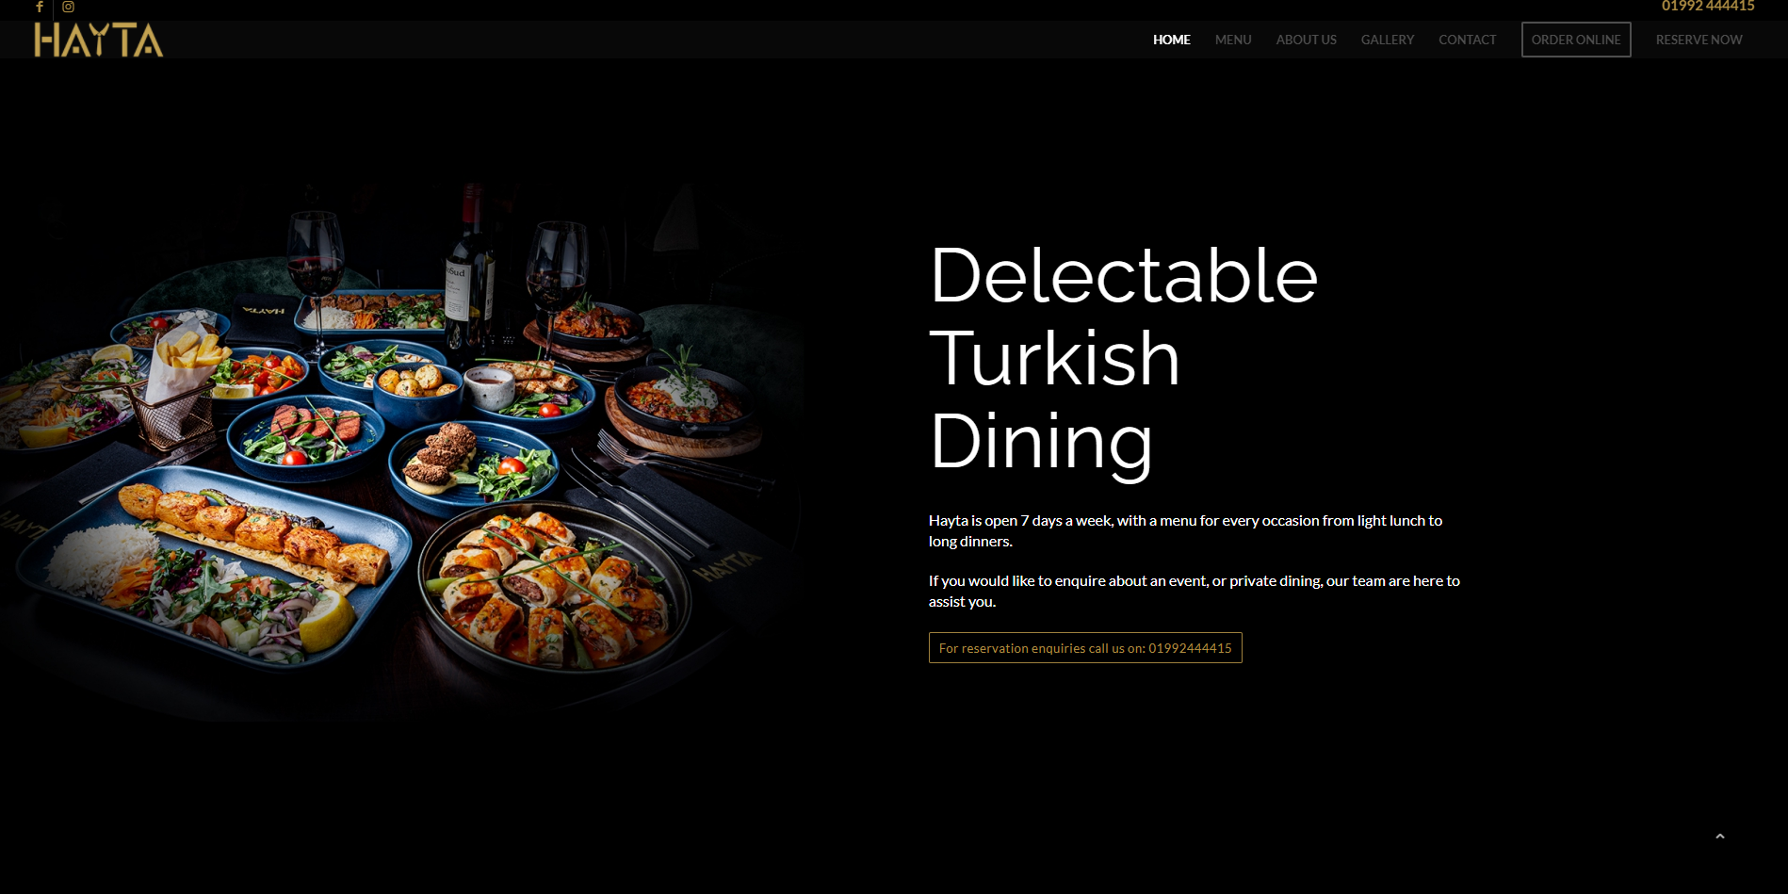Open the Gallery page
Image resolution: width=1788 pixels, height=894 pixels.
coord(1387,40)
